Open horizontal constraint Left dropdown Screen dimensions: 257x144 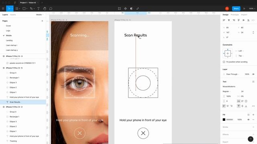click(x=241, y=51)
